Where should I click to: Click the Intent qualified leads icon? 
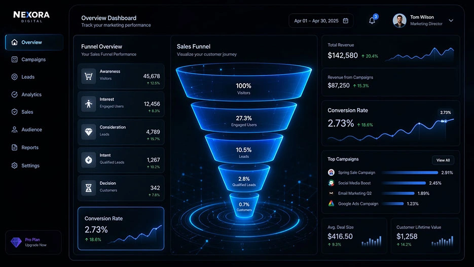pyautogui.click(x=89, y=160)
